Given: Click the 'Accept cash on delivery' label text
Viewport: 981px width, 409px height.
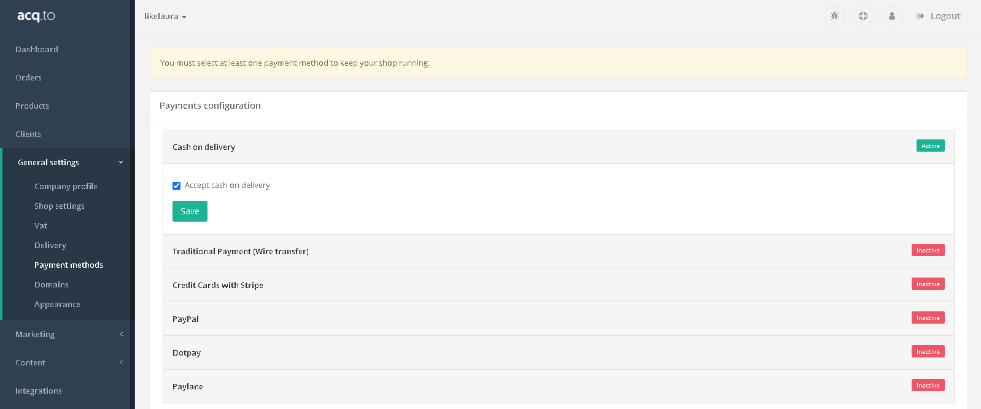Looking at the screenshot, I should 227,185.
